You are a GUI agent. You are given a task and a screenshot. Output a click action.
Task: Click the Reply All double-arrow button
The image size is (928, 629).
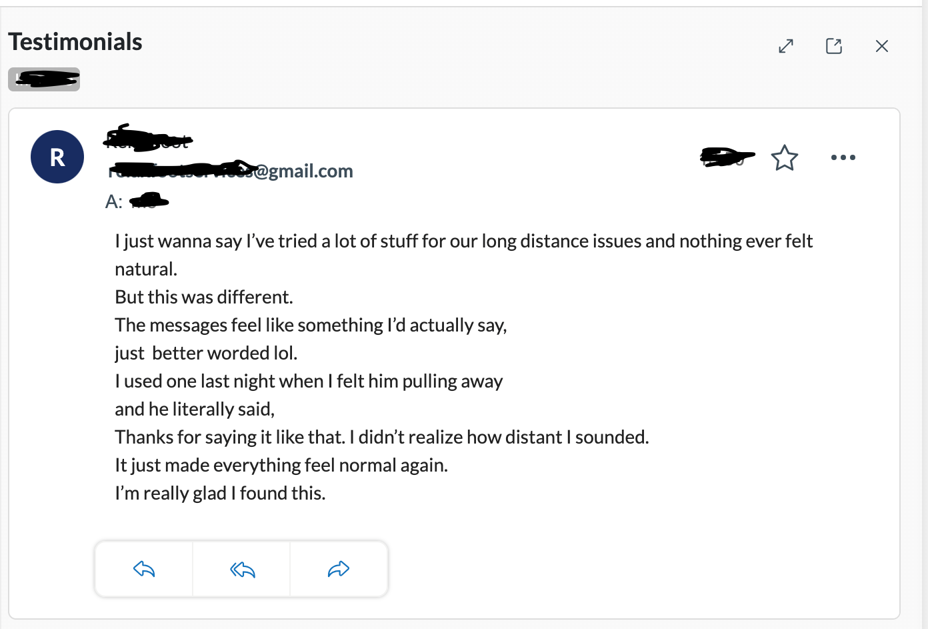pyautogui.click(x=242, y=569)
